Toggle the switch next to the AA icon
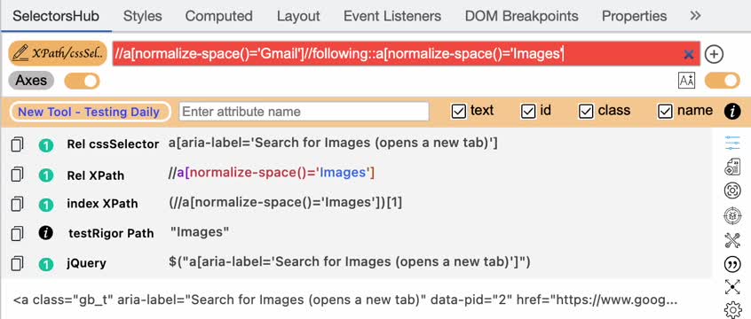 [x=723, y=81]
